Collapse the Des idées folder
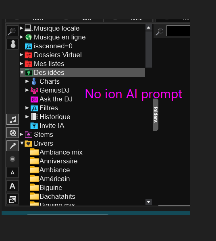Image resolution: width=216 pixels, height=241 pixels. (22, 72)
